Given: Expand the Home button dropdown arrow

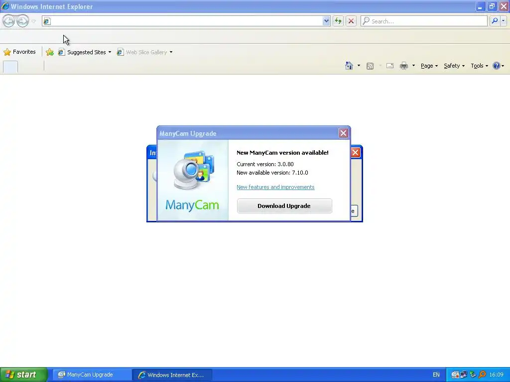Looking at the screenshot, I should coord(359,66).
